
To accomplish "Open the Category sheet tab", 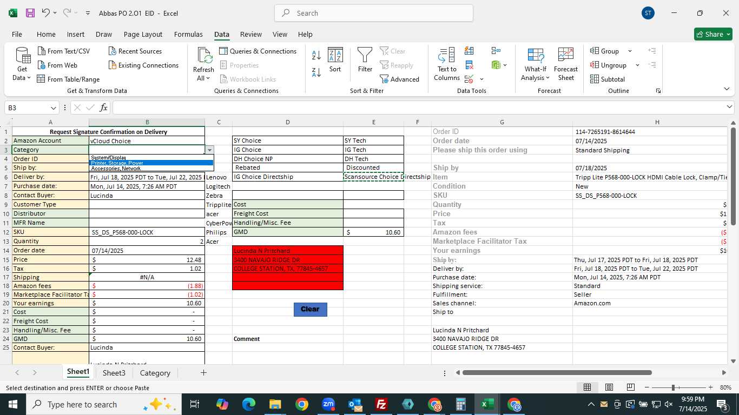I will click(x=155, y=373).
